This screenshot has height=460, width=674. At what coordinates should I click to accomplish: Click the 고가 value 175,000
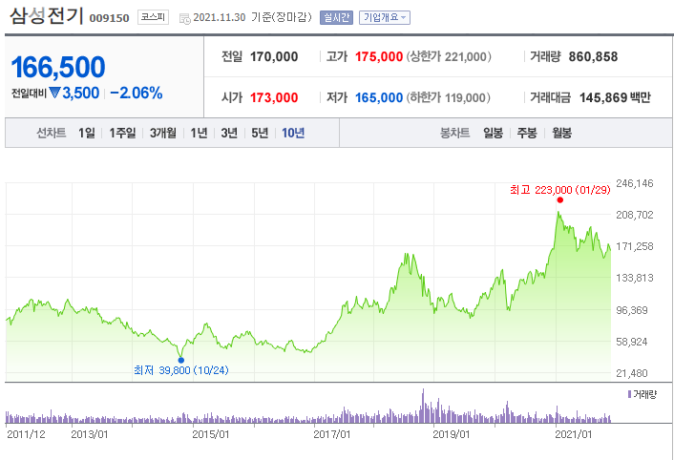(x=379, y=56)
